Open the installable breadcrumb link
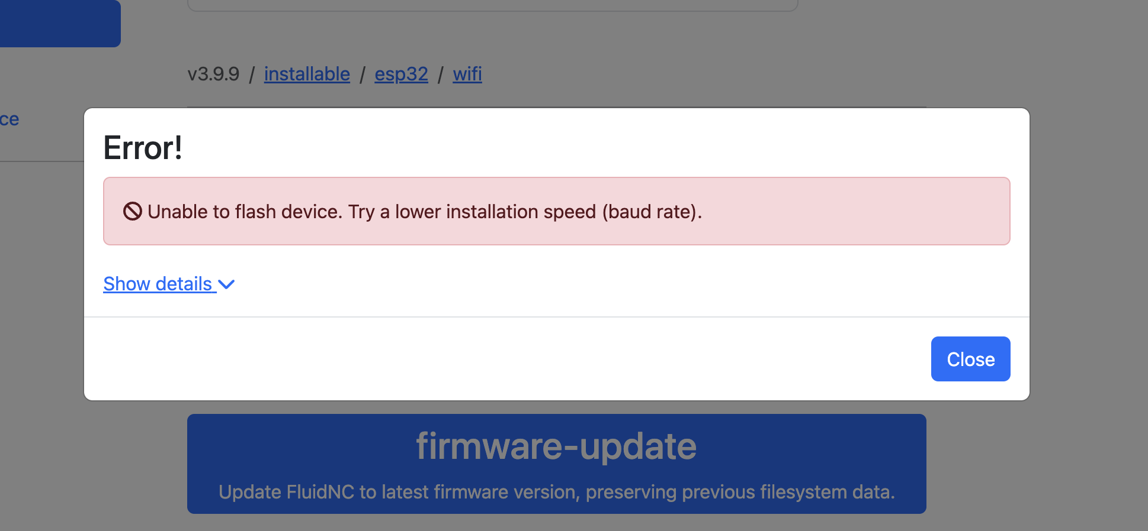Image resolution: width=1148 pixels, height=531 pixels. (307, 74)
